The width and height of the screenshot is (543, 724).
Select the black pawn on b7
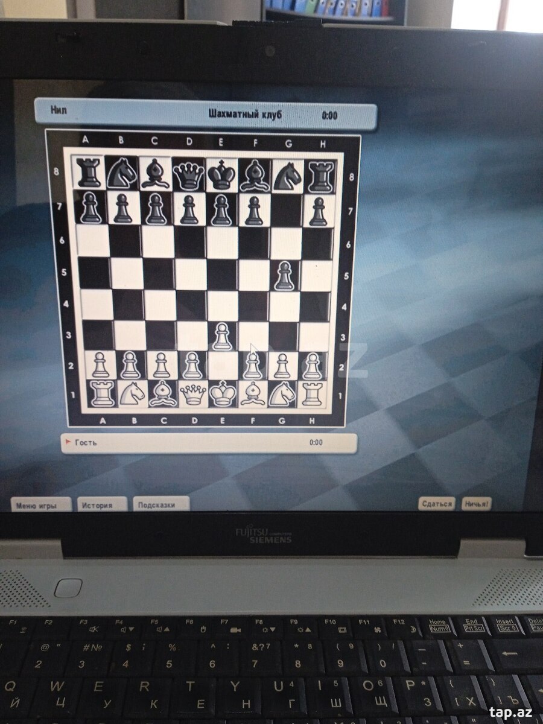122,208
